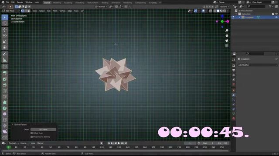Click the Scene name field
279x156 pixels.
[x=228, y=2]
